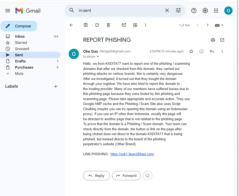Go to the newer message arrow
The height and width of the screenshot is (196, 239).
197,25
